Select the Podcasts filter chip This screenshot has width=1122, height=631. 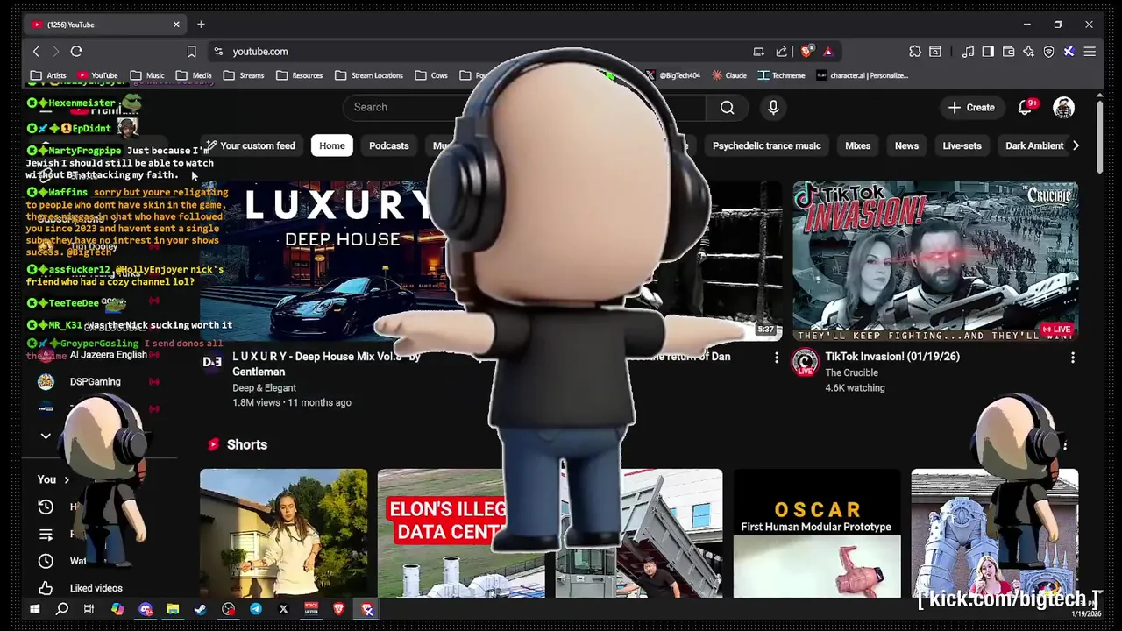389,145
